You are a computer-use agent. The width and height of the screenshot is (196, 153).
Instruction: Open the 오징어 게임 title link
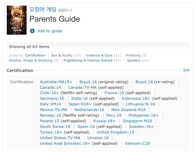click(x=43, y=9)
